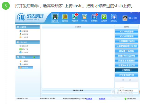Open the 软件资源 toolbar icon
The image size is (144, 104).
tap(84, 18)
